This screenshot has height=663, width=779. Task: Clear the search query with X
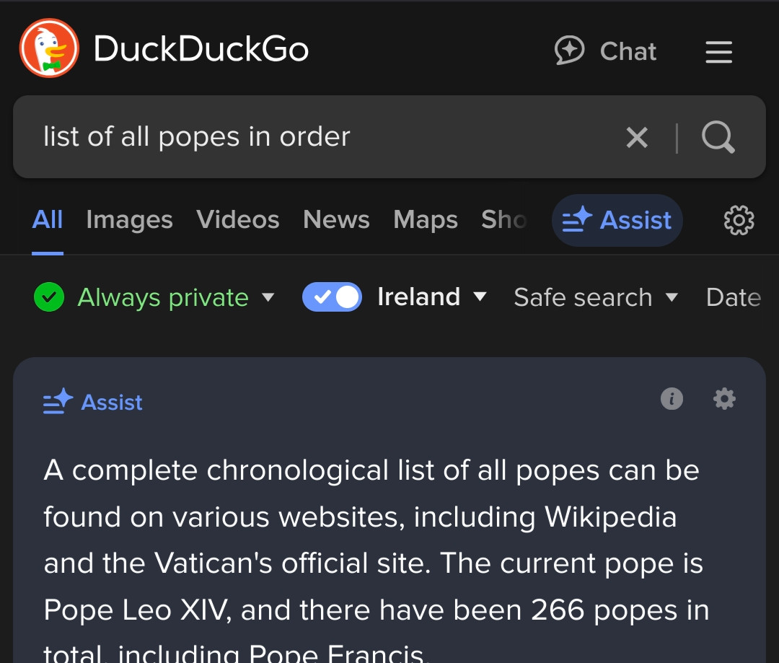[636, 137]
